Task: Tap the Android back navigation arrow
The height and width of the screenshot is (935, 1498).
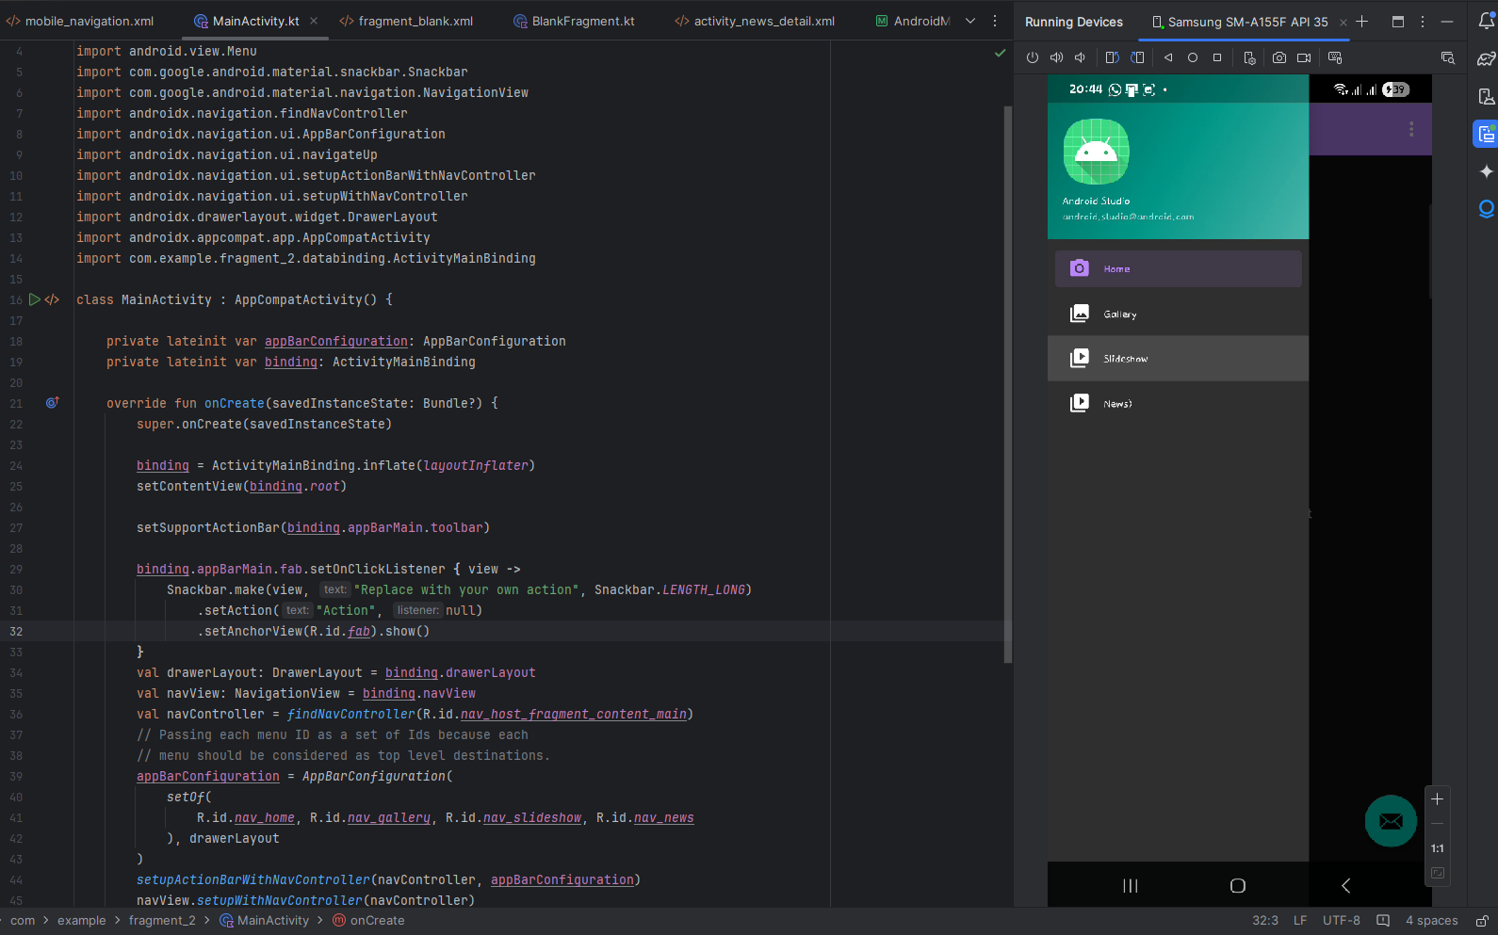Action: (1345, 885)
